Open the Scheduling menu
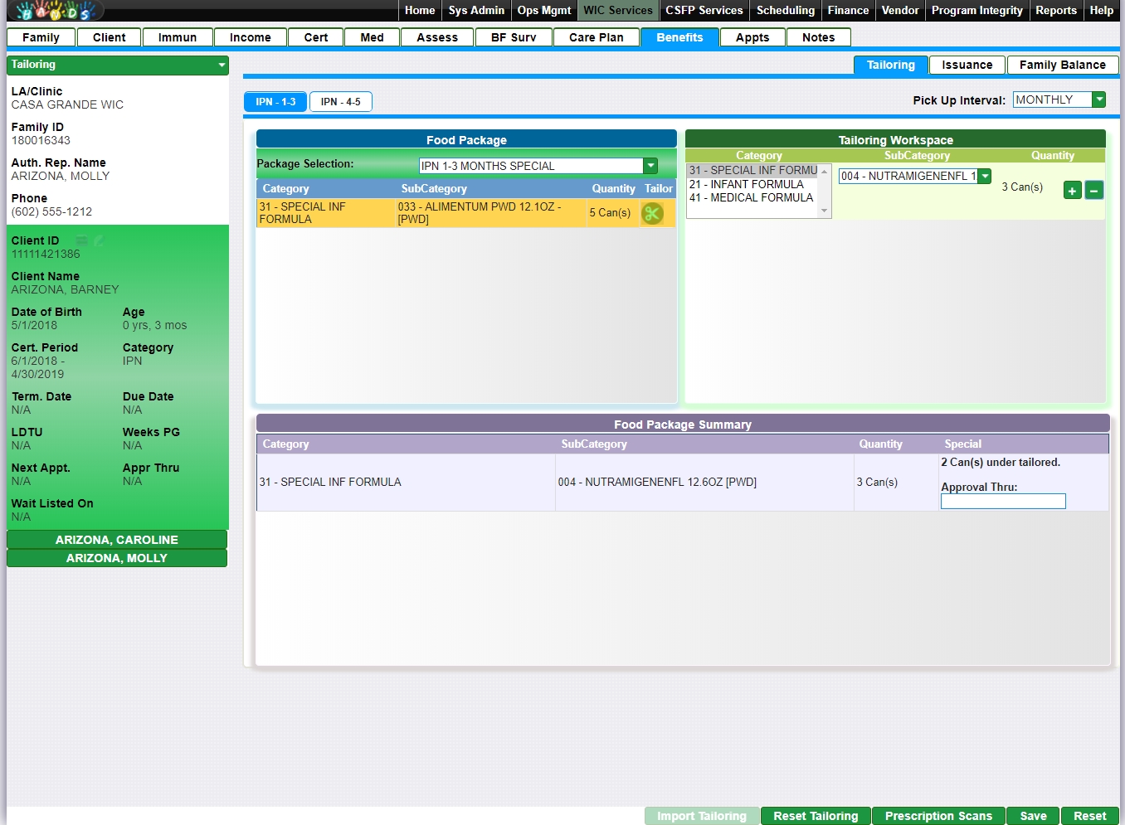This screenshot has height=825, width=1125. pyautogui.click(x=785, y=10)
